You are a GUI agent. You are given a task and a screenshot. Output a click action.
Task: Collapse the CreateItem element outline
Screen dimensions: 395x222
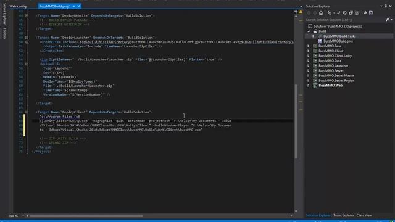click(27, 42)
